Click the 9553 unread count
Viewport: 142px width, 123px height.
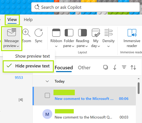[x=19, y=78]
